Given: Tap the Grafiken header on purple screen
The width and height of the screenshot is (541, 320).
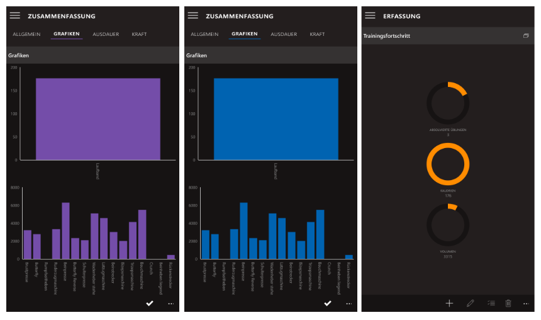Looking at the screenshot, I should point(19,55).
